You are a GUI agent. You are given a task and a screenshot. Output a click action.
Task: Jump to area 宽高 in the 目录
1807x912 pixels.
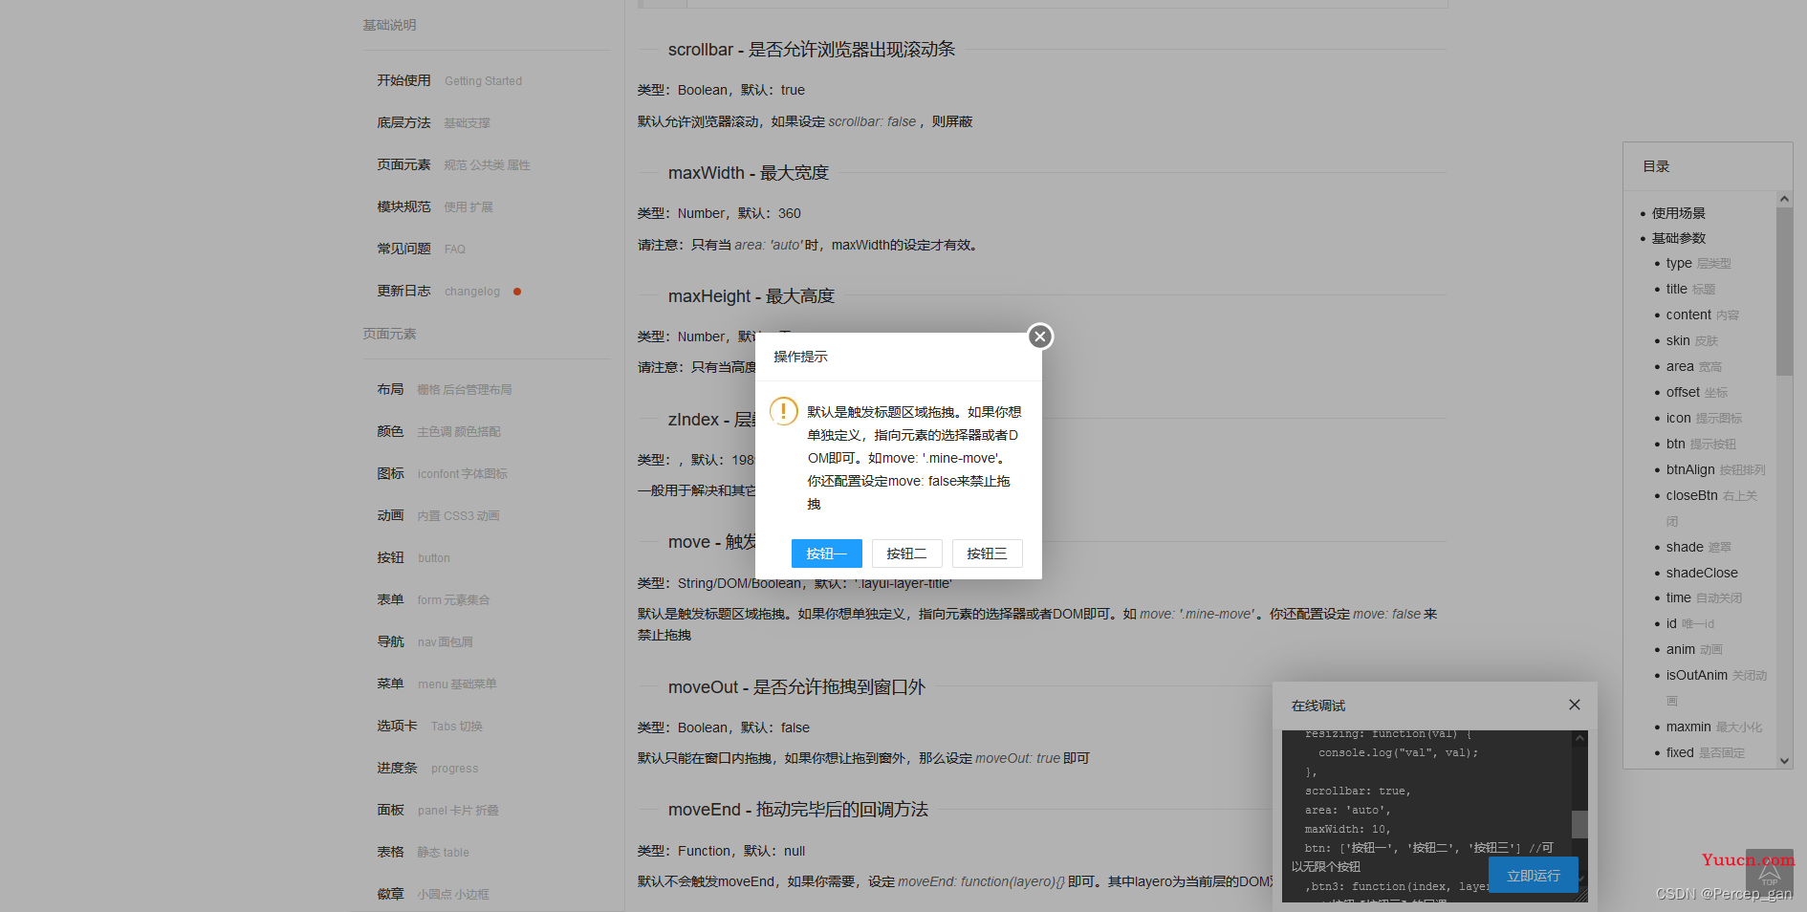click(x=1693, y=366)
